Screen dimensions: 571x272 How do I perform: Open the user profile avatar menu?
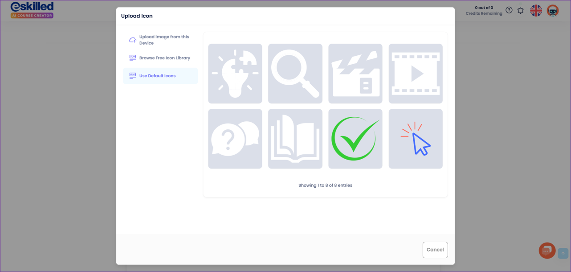coord(552,10)
